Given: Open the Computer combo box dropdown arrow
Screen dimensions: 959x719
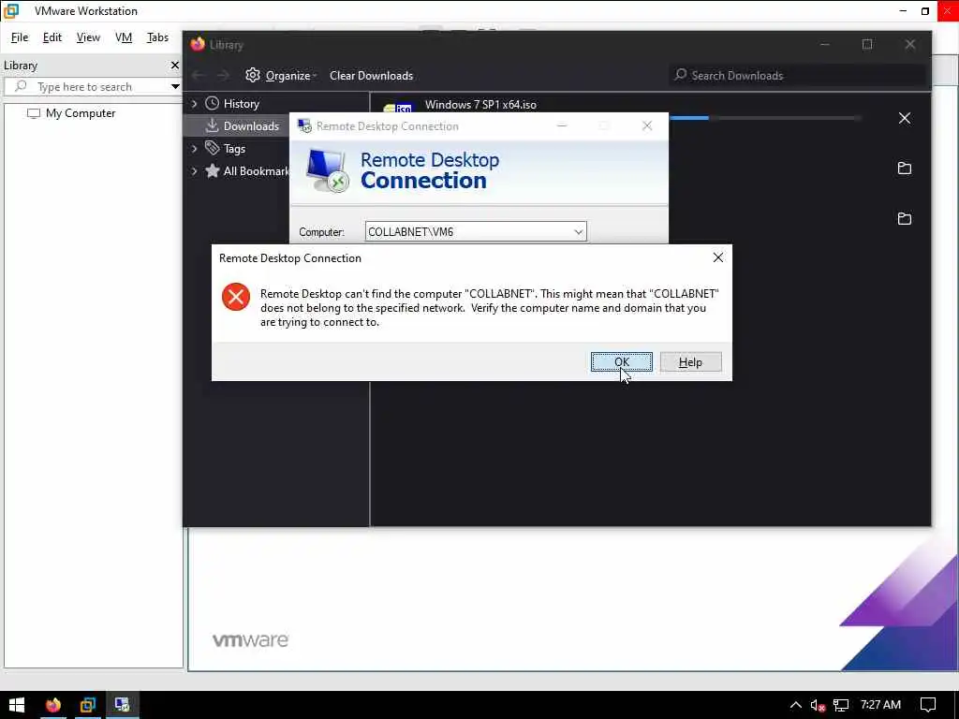Looking at the screenshot, I should pyautogui.click(x=578, y=232).
